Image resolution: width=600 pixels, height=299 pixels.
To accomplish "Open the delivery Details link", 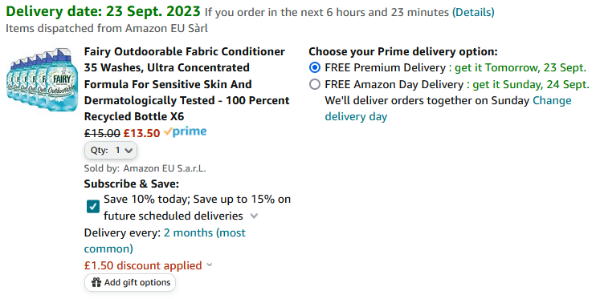I will click(473, 13).
